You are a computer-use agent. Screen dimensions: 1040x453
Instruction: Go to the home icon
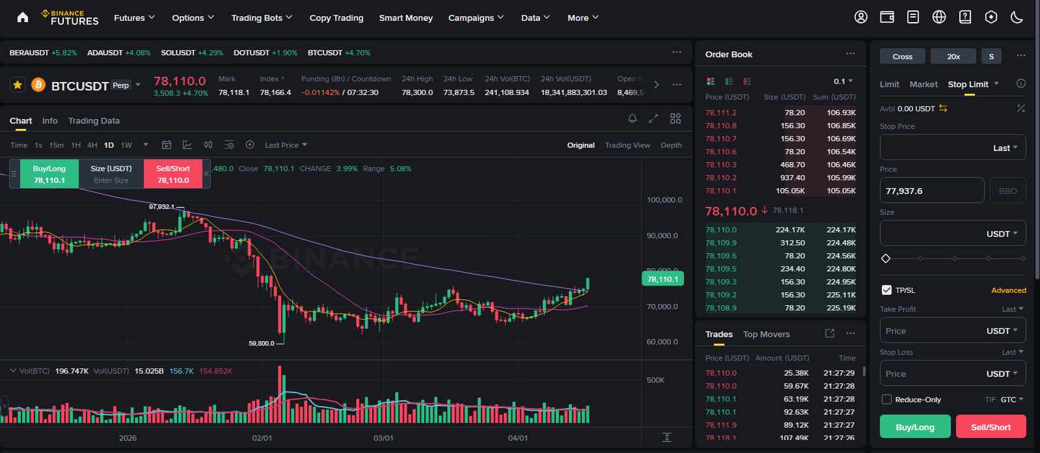(23, 18)
